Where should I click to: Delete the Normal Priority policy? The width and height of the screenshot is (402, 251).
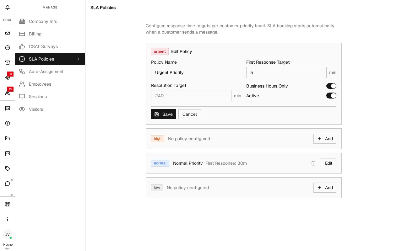313,163
